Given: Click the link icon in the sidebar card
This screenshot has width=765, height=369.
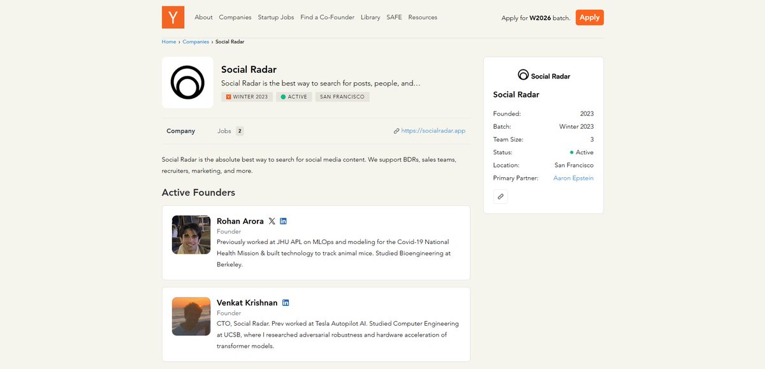Looking at the screenshot, I should pos(500,196).
